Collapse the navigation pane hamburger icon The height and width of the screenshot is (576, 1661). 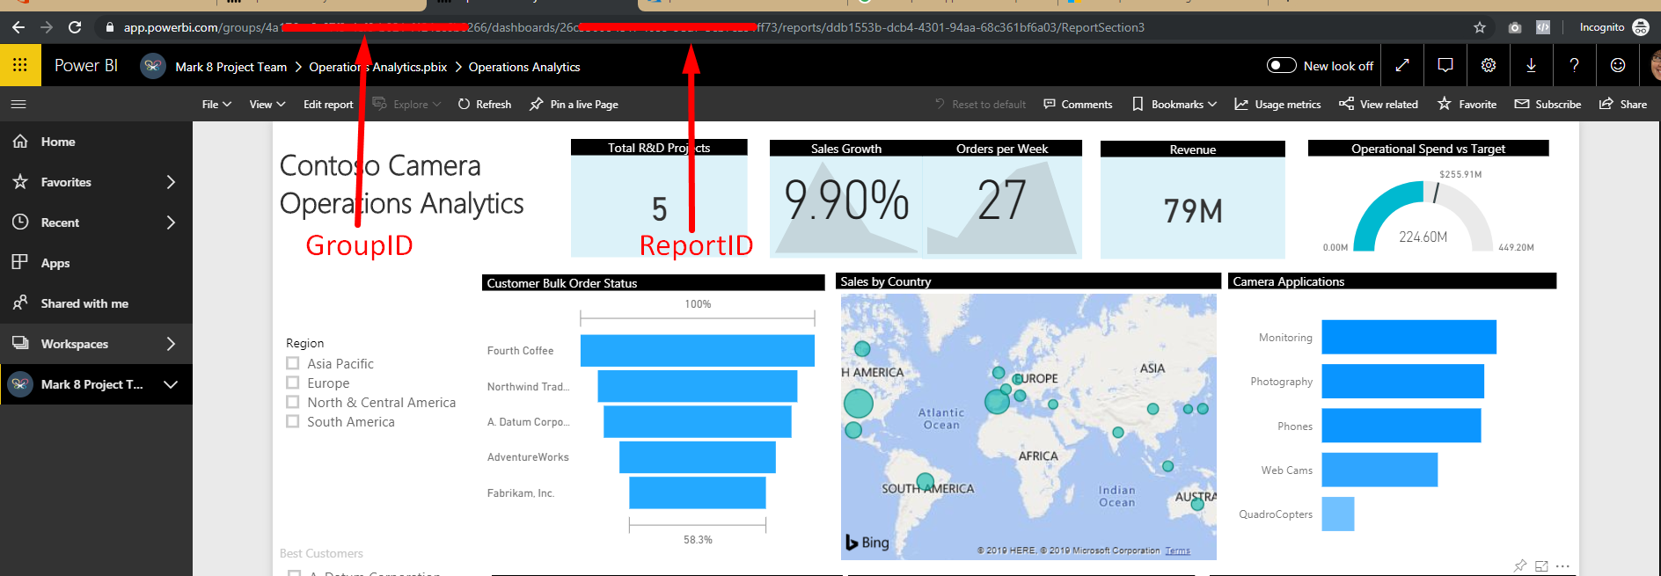18,104
